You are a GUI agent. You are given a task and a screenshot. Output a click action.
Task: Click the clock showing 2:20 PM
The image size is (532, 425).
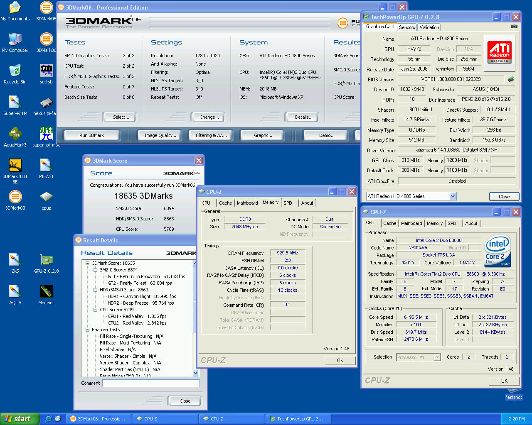(516, 419)
